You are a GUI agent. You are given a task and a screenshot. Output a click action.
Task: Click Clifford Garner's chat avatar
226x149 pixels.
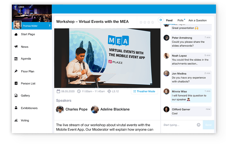(166, 109)
